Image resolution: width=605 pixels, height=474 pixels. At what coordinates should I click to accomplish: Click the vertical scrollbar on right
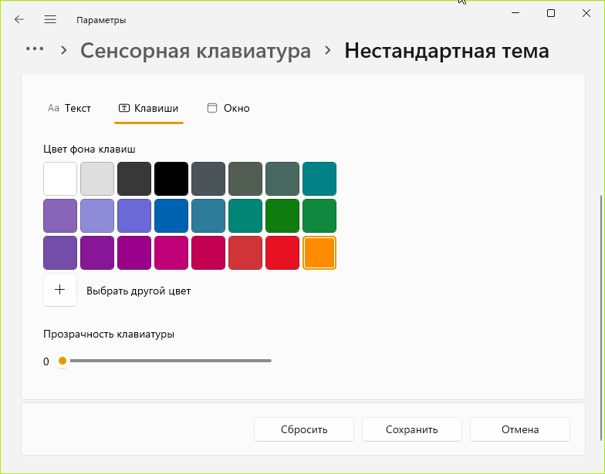coord(600,318)
